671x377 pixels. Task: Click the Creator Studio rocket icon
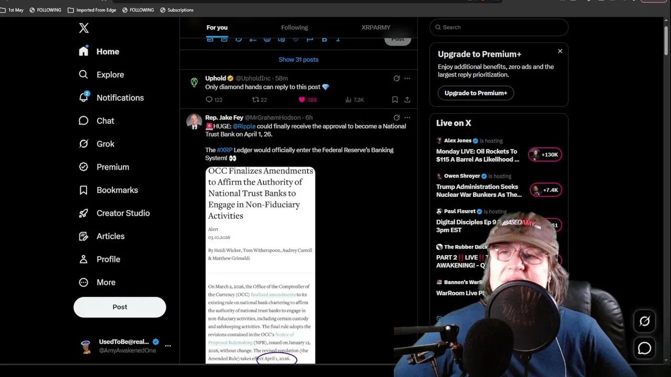coord(83,213)
